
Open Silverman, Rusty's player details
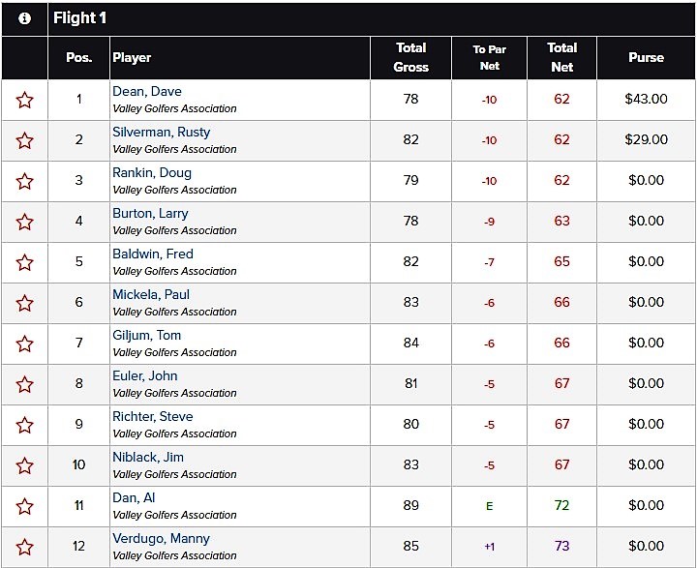point(162,132)
